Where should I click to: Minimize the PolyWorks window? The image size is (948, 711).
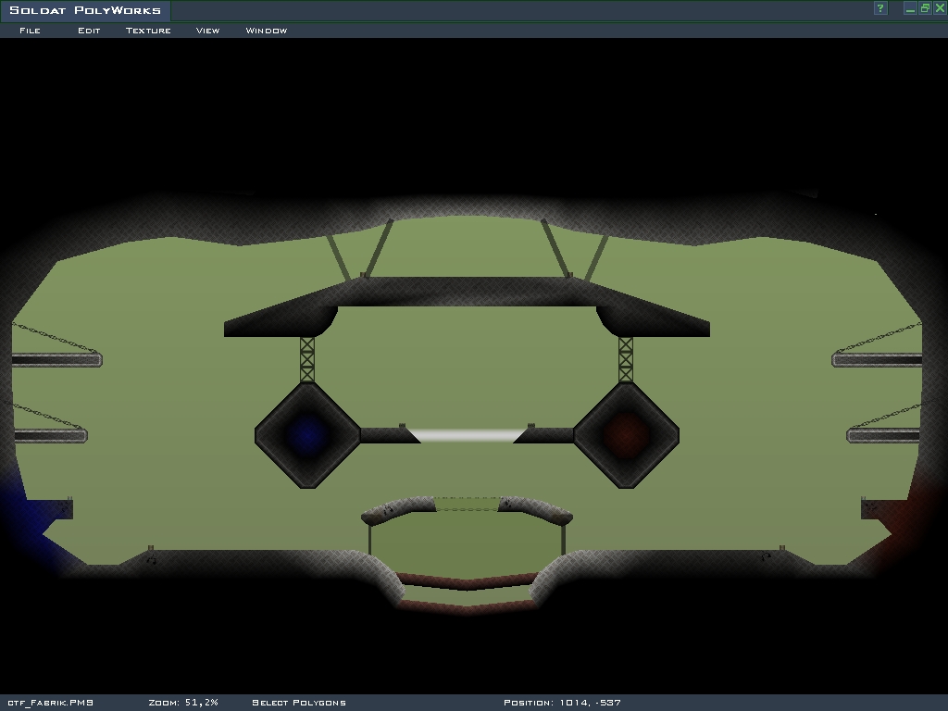[910, 8]
